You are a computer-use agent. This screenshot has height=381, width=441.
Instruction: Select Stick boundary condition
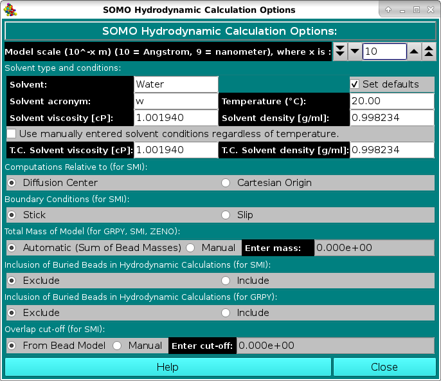[x=12, y=215]
